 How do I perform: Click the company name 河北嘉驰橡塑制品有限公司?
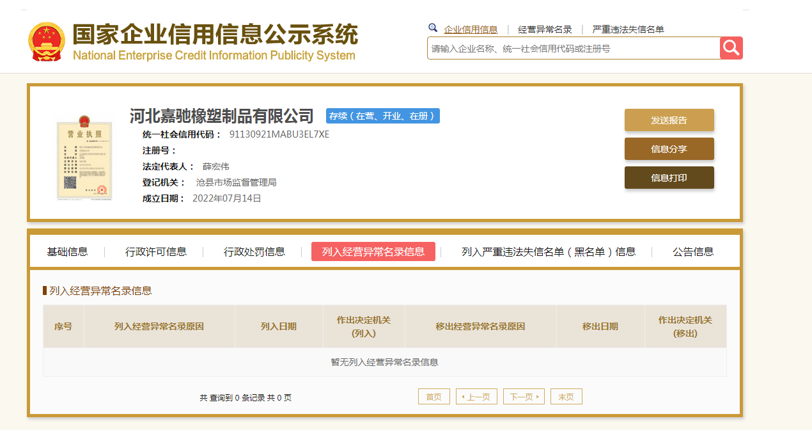click(222, 116)
